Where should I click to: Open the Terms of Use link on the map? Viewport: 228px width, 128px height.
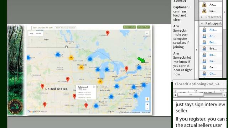tap(146, 112)
